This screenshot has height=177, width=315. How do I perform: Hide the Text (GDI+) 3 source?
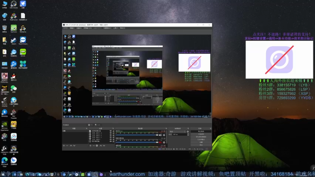[111, 135]
